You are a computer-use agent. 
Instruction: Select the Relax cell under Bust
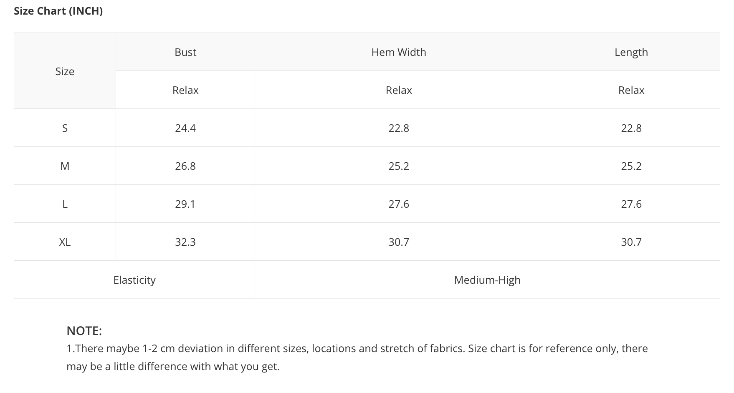click(185, 90)
